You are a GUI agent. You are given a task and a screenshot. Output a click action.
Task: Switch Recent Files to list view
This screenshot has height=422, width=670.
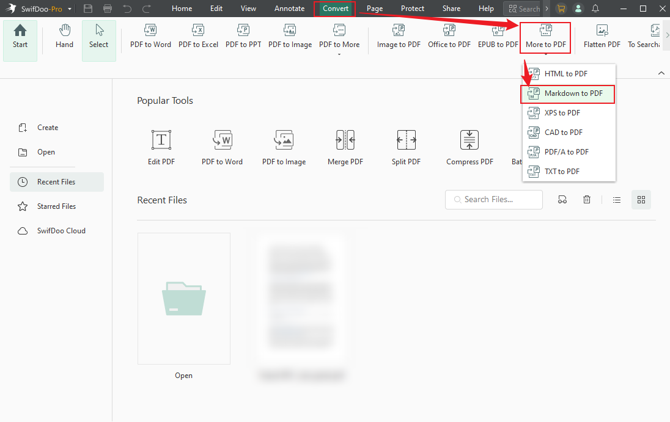[x=617, y=200]
